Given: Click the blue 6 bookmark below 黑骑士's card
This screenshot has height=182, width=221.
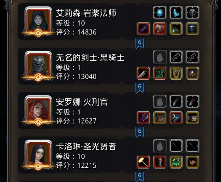Looking at the screenshot, I should tap(140, 88).
